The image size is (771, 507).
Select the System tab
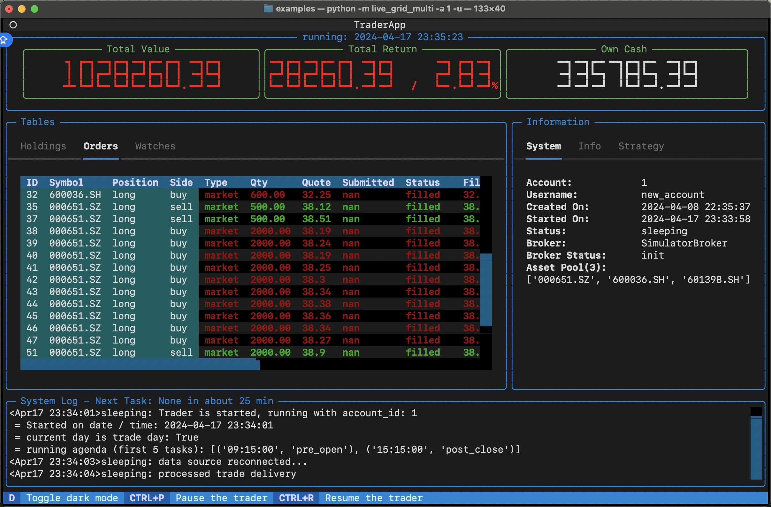[x=543, y=146]
